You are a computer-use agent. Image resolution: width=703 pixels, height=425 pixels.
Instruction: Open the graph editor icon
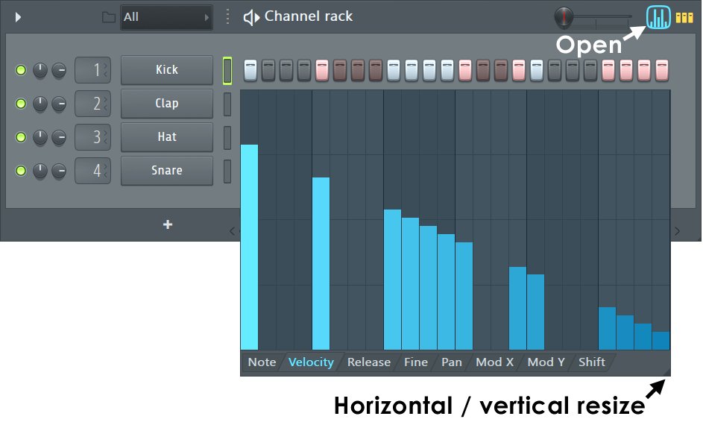click(x=658, y=17)
